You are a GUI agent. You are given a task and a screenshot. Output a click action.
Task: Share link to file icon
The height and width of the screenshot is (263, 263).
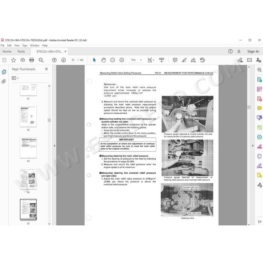coord(240,60)
